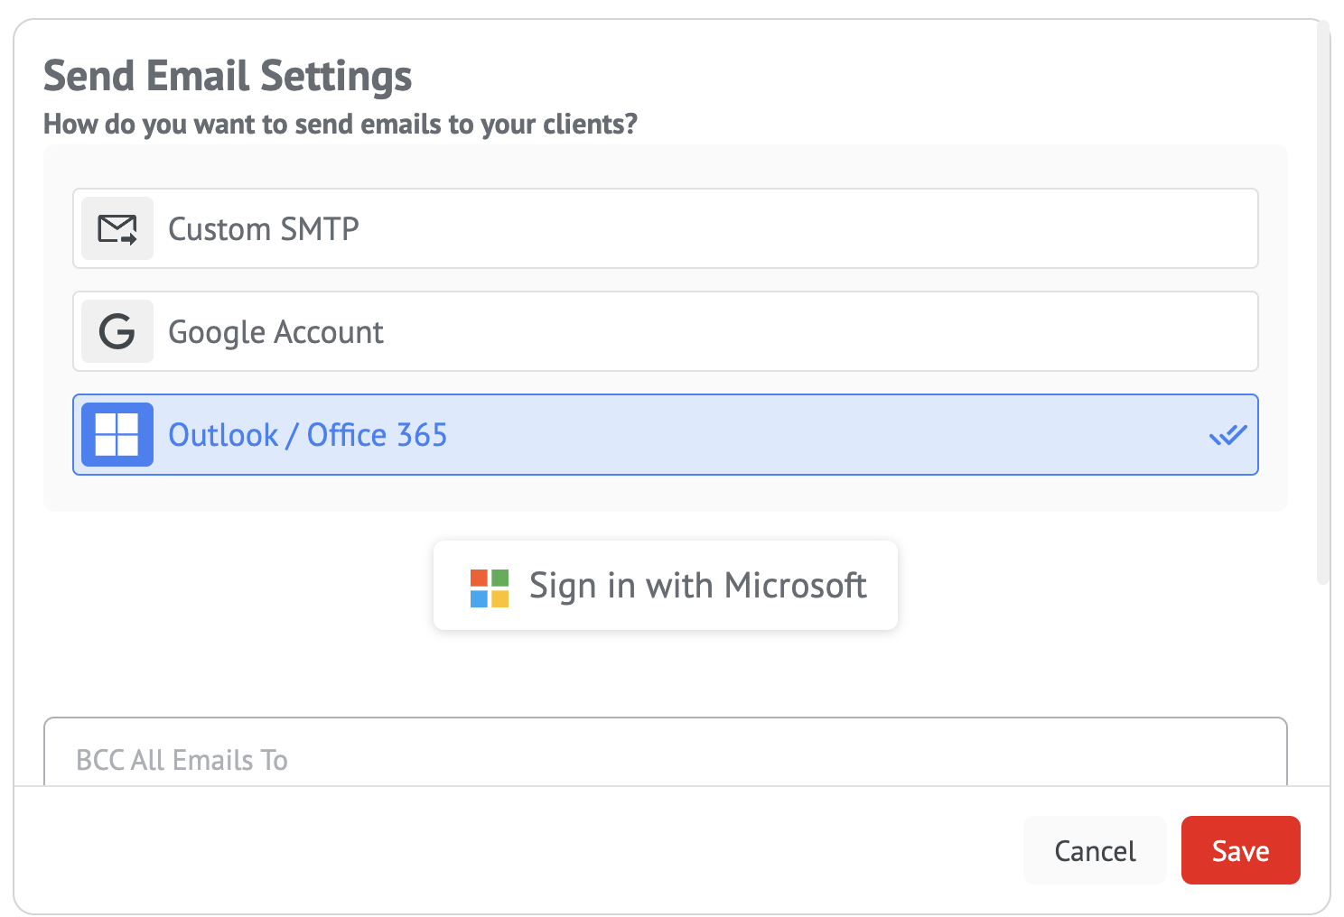Viewport: 1344px width, 917px height.
Task: Click empty gray panel below Outlook option
Action: (665, 493)
